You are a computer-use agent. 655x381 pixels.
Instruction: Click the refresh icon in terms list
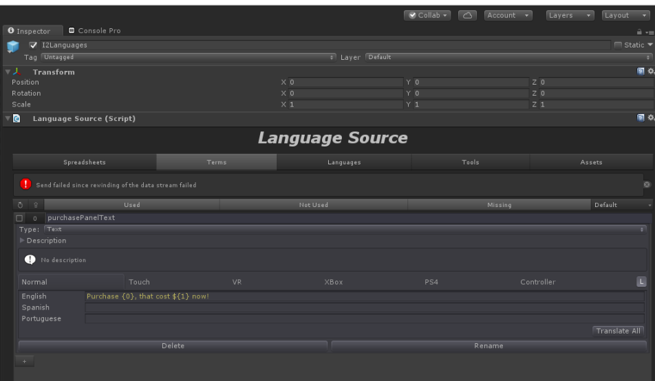[20, 205]
